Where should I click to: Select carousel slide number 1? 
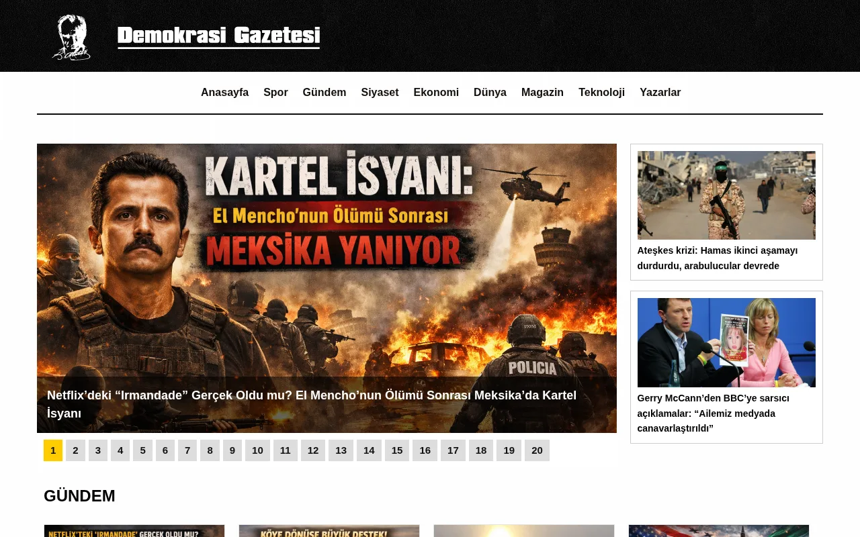point(53,450)
